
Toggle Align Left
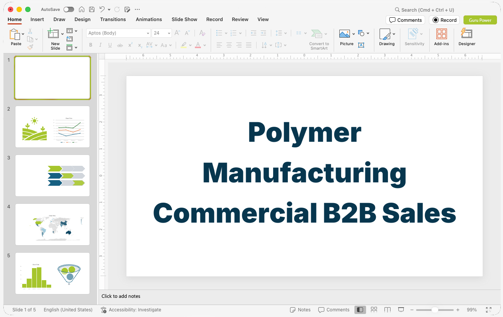(x=219, y=45)
